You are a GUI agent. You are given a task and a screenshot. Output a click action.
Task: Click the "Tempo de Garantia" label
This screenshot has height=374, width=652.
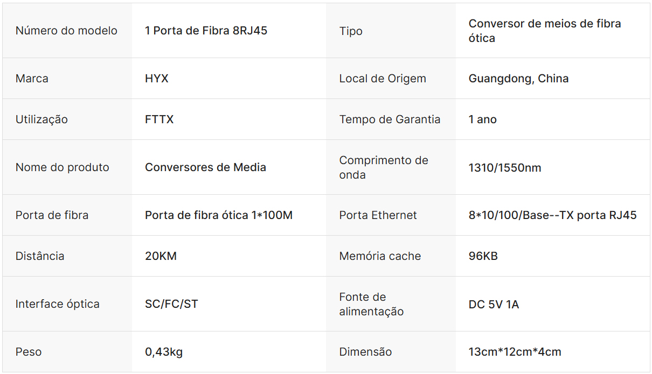390,119
